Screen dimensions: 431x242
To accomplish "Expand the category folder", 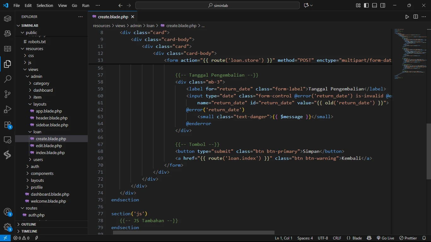I will [41, 83].
